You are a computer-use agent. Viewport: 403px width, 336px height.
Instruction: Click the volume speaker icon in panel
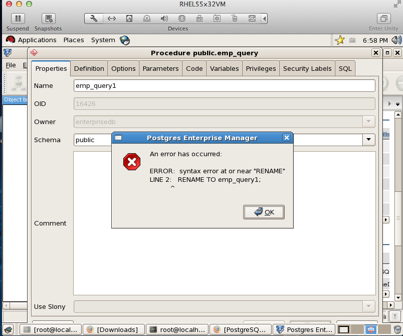click(396, 40)
